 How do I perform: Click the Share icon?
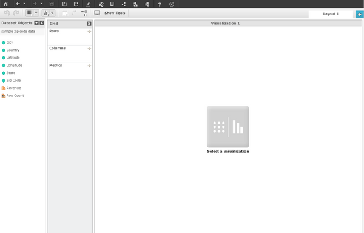pos(124,4)
